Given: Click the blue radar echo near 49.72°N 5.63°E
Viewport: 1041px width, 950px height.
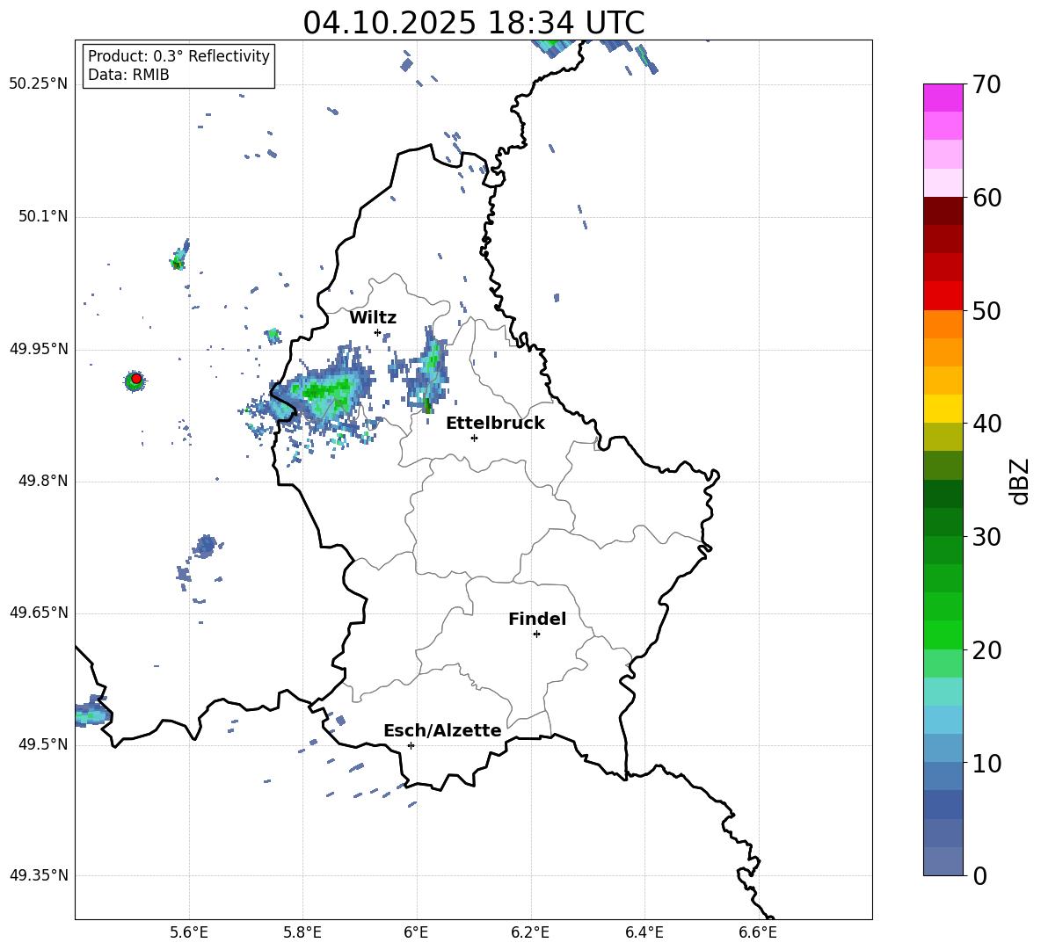Looking at the screenshot, I should pyautogui.click(x=205, y=547).
